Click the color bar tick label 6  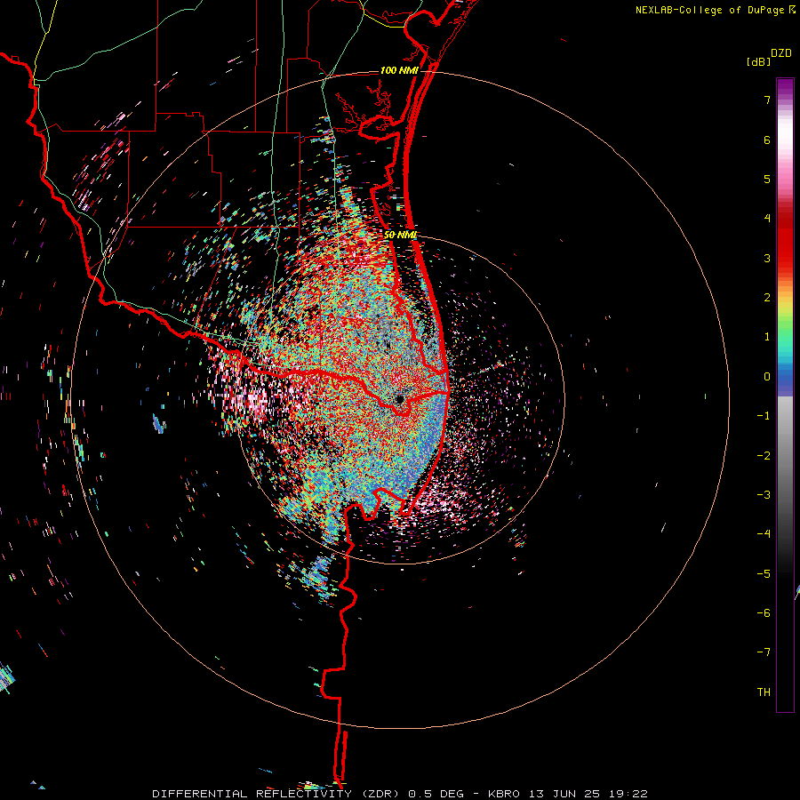767,140
